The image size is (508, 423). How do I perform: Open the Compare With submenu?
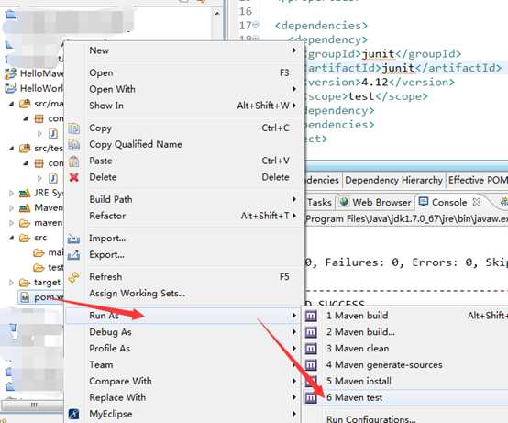click(184, 381)
